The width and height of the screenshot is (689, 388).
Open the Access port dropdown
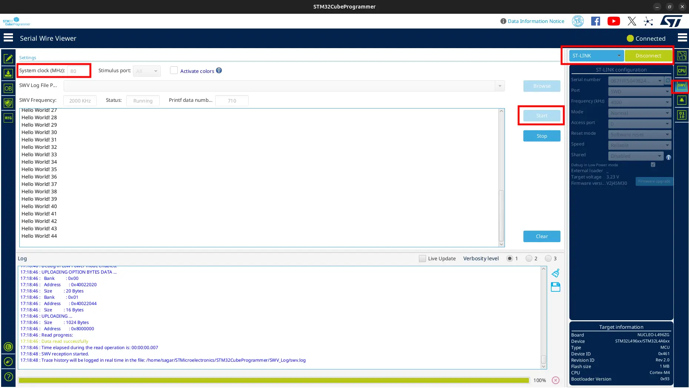[640, 124]
